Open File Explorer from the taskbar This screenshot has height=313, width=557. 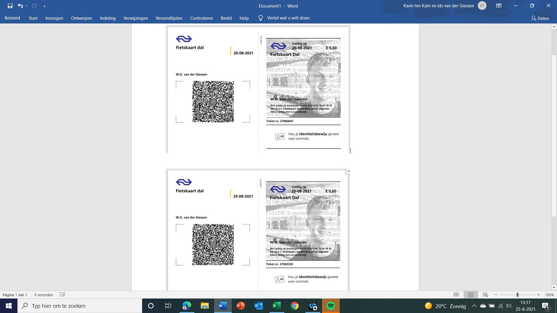(205, 306)
